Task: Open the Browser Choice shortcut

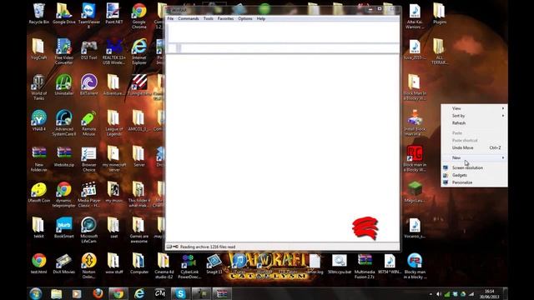Action: (89, 159)
